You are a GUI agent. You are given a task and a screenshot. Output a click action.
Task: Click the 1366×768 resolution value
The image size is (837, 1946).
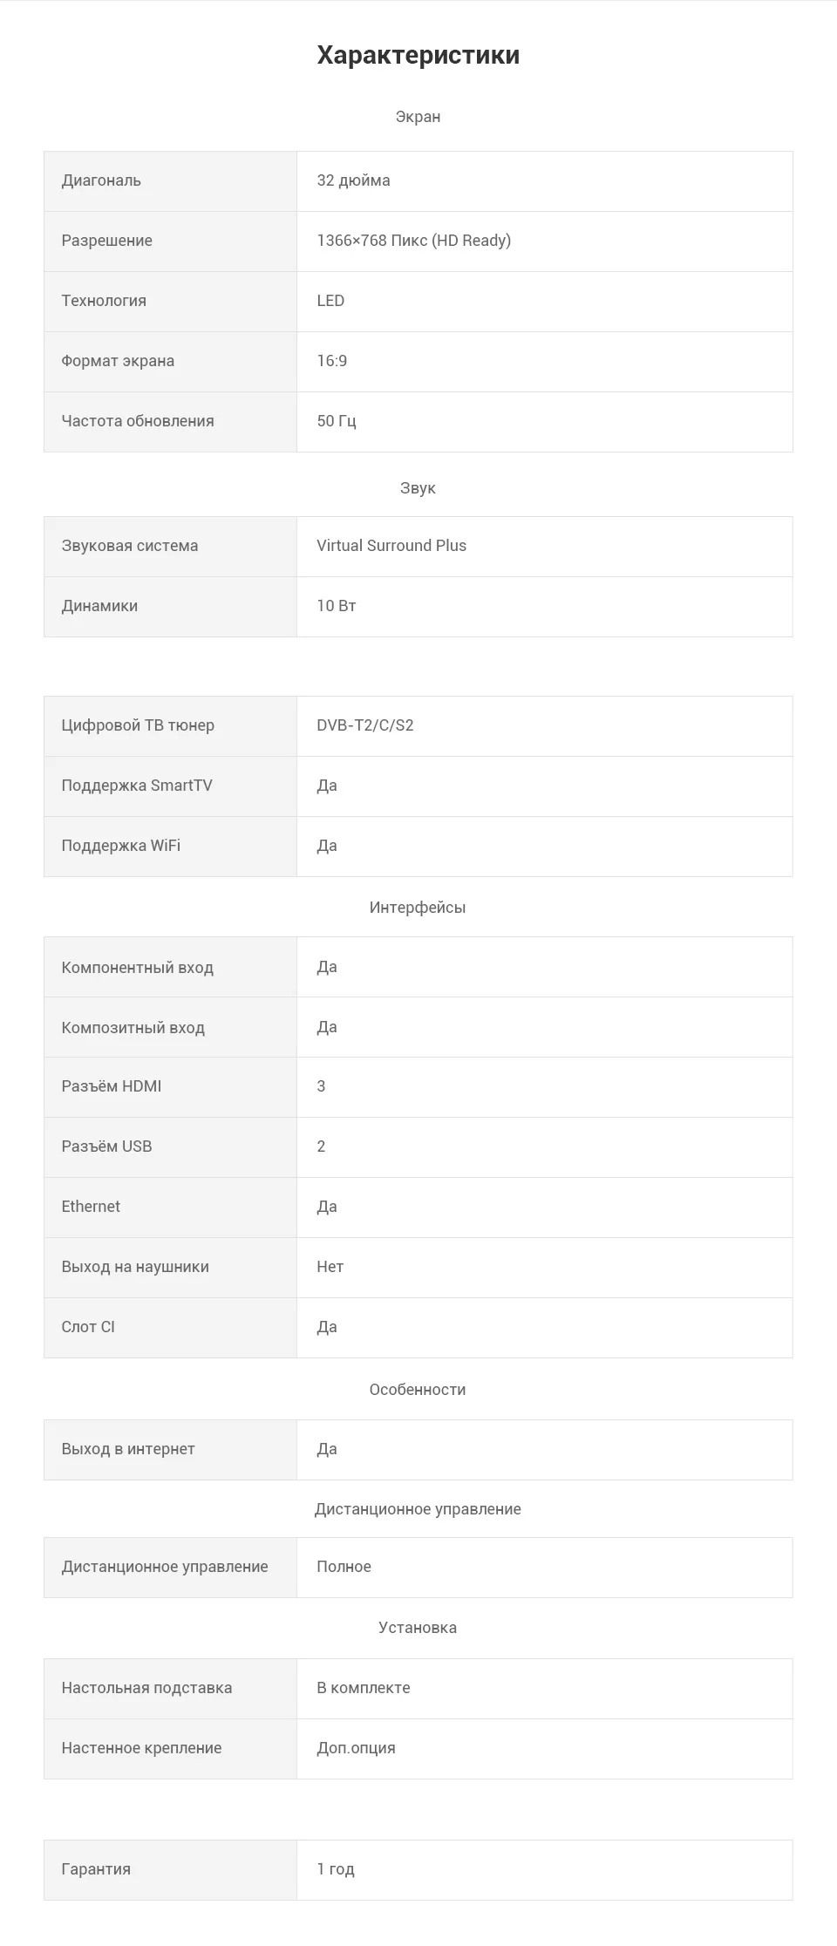pyautogui.click(x=413, y=241)
